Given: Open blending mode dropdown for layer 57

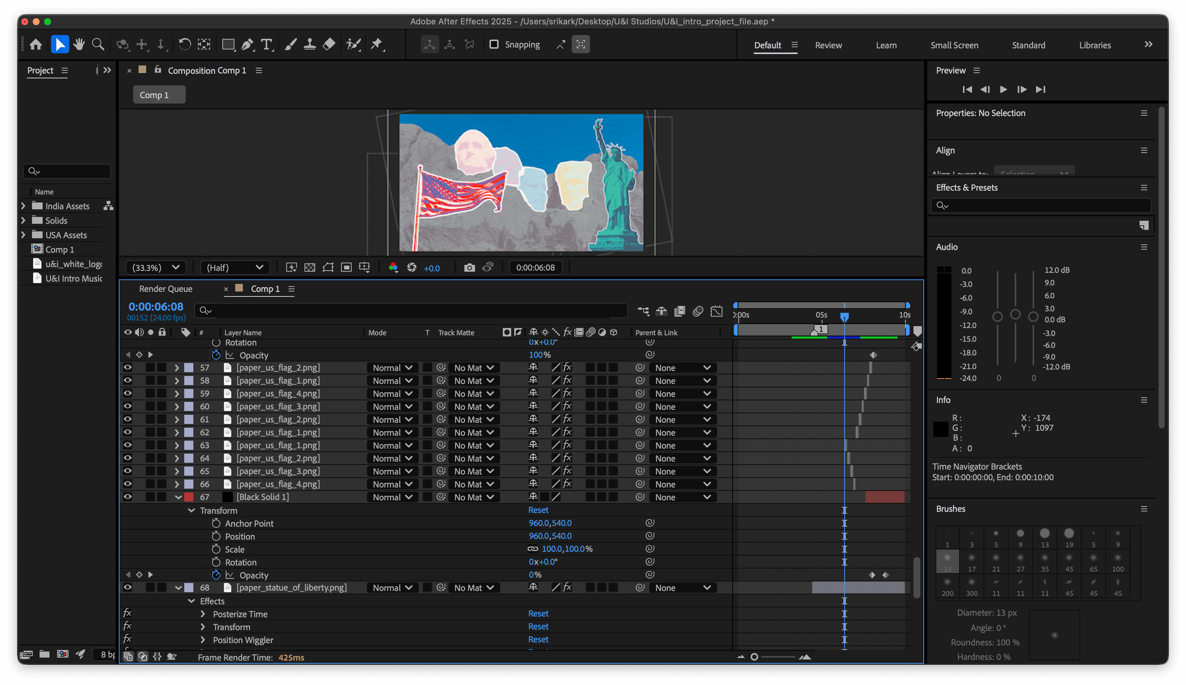Looking at the screenshot, I should [x=392, y=368].
